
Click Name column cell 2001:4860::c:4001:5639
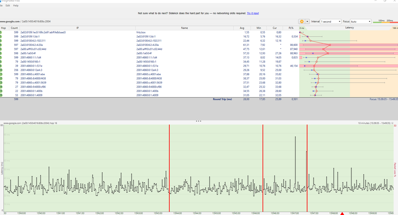point(149,83)
